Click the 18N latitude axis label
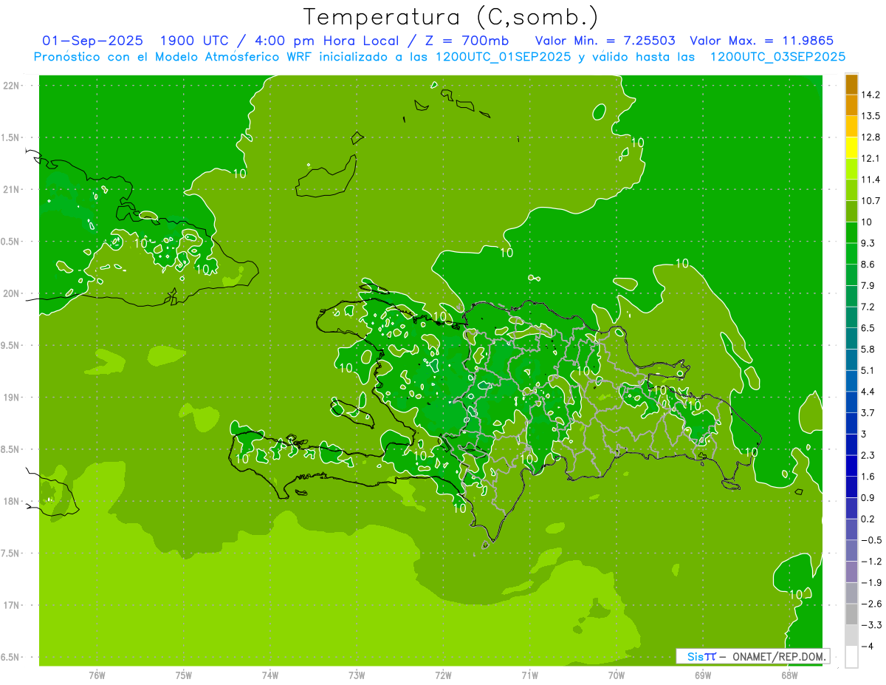The image size is (886, 685). tap(13, 501)
